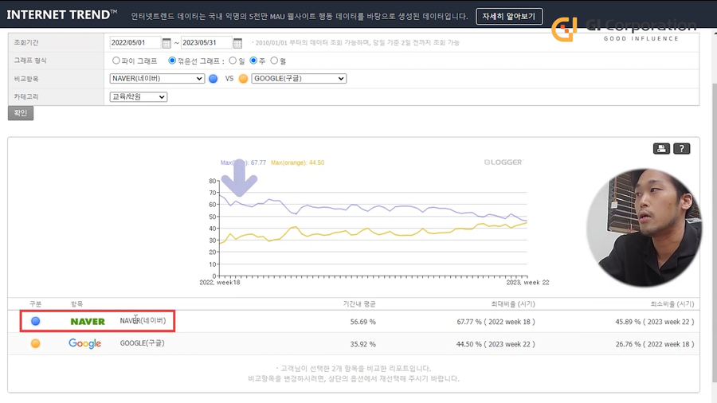The height and width of the screenshot is (403, 717).
Task: Click the Google logo in results table
Action: coord(85,343)
